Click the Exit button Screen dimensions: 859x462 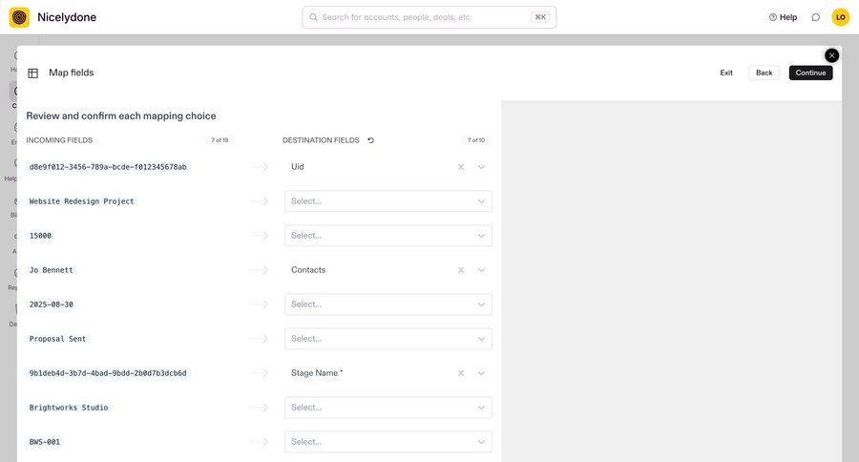pyautogui.click(x=726, y=73)
